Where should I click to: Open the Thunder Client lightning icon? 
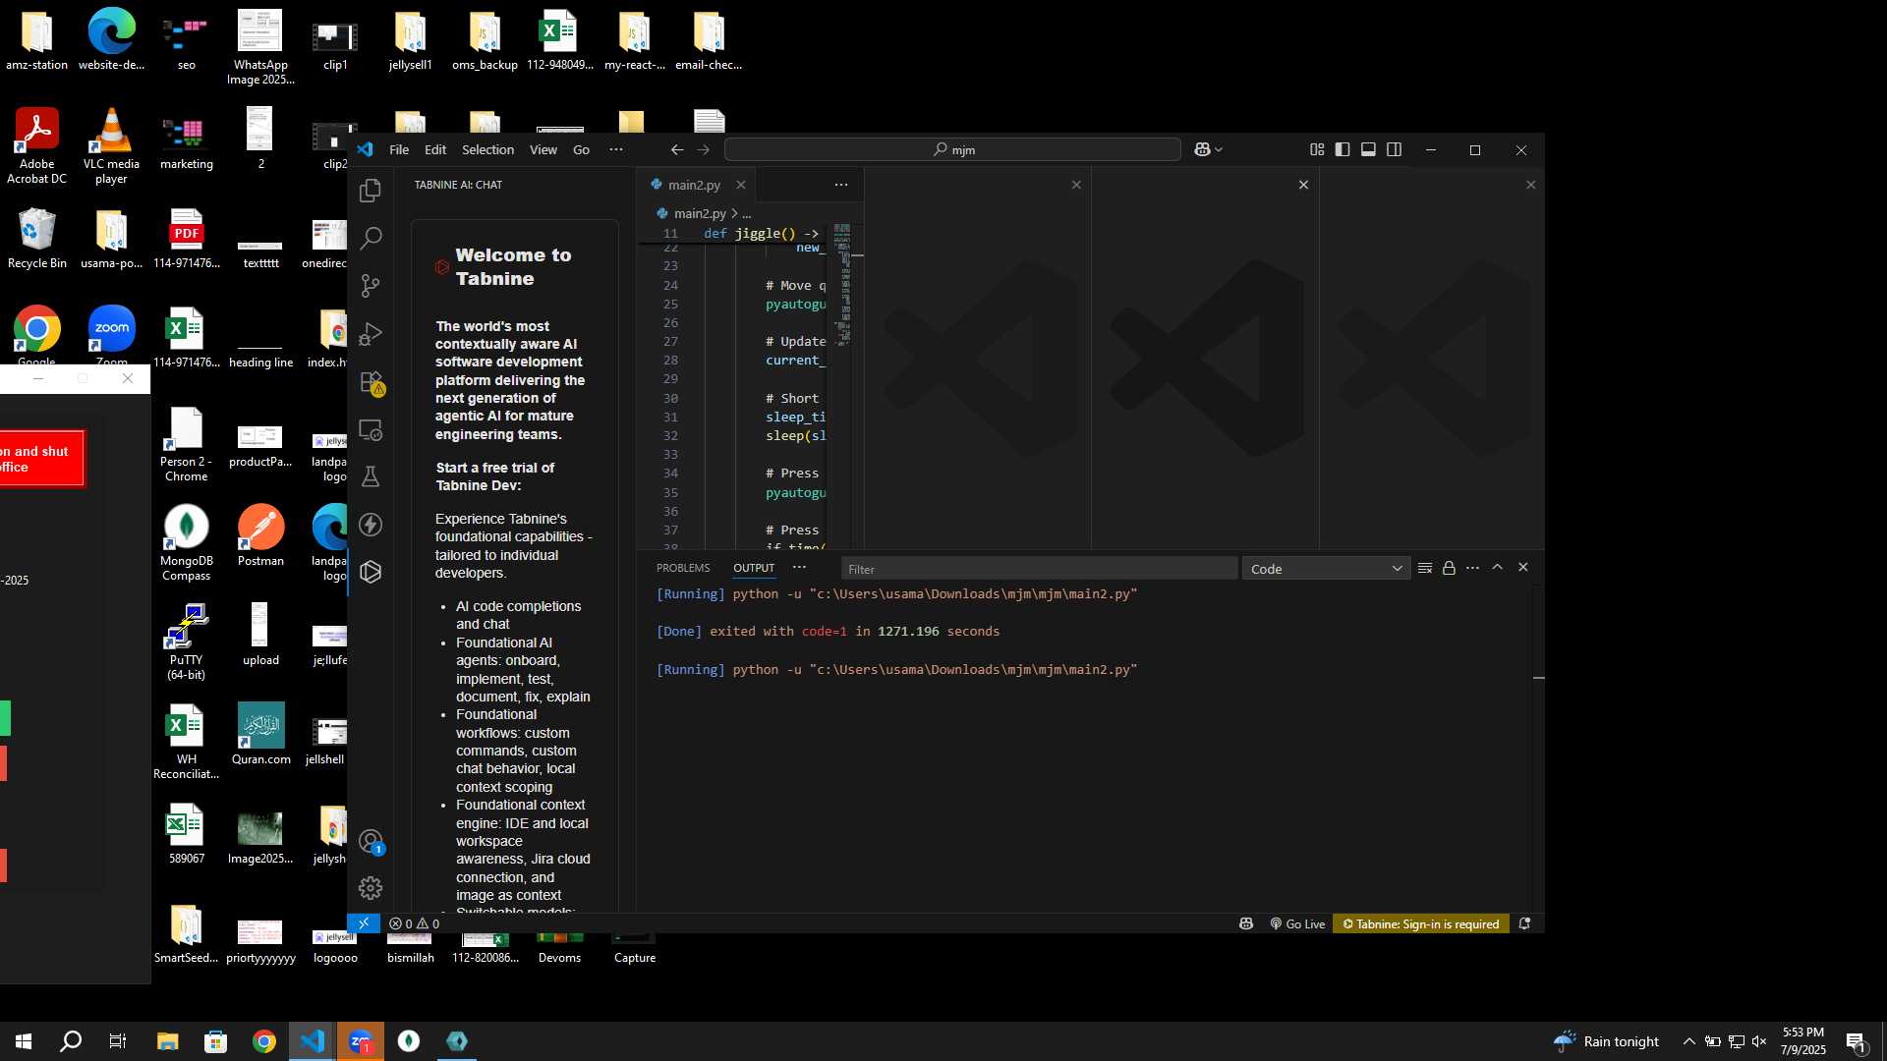point(371,525)
